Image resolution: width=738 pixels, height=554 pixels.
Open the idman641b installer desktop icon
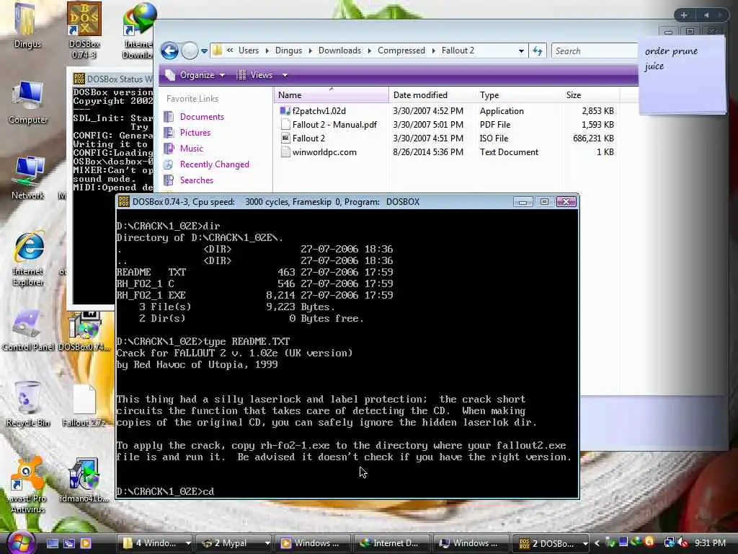(x=84, y=480)
